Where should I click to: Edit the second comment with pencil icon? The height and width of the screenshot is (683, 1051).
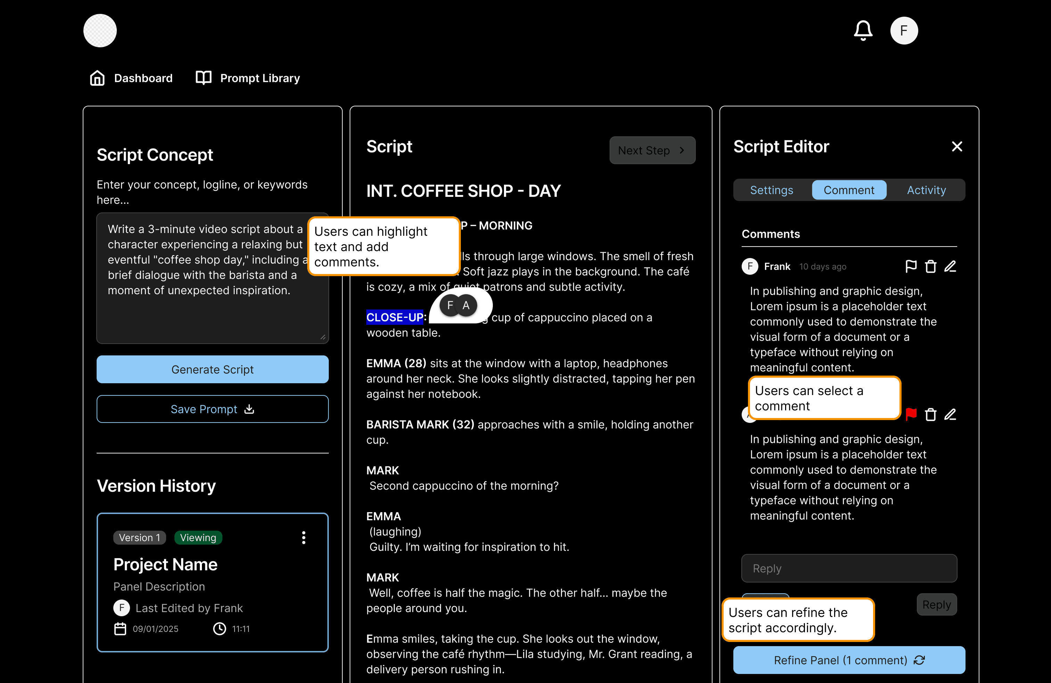[950, 415]
